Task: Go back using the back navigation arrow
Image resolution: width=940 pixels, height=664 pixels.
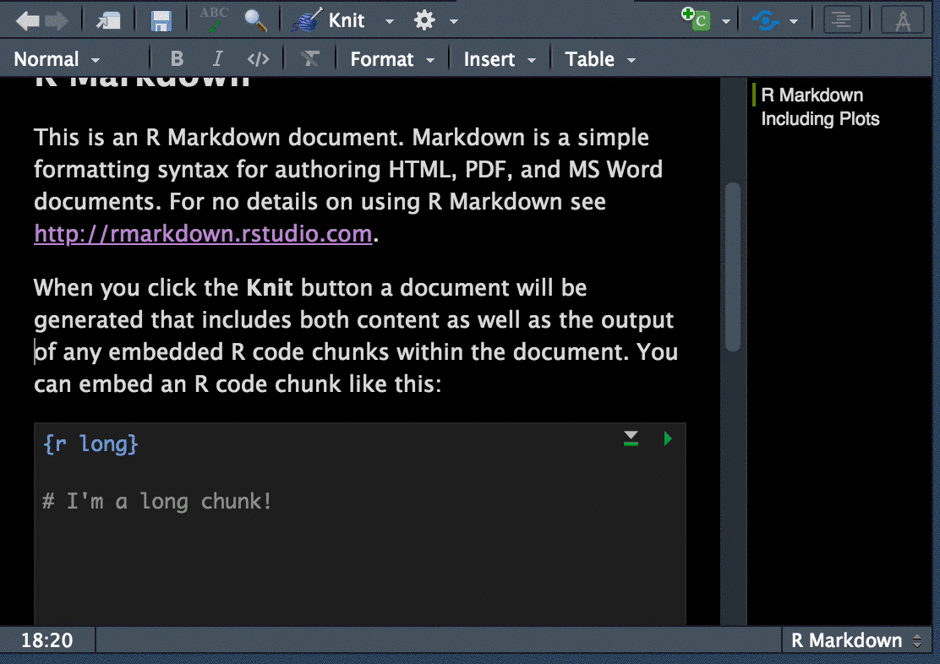Action: [x=24, y=19]
